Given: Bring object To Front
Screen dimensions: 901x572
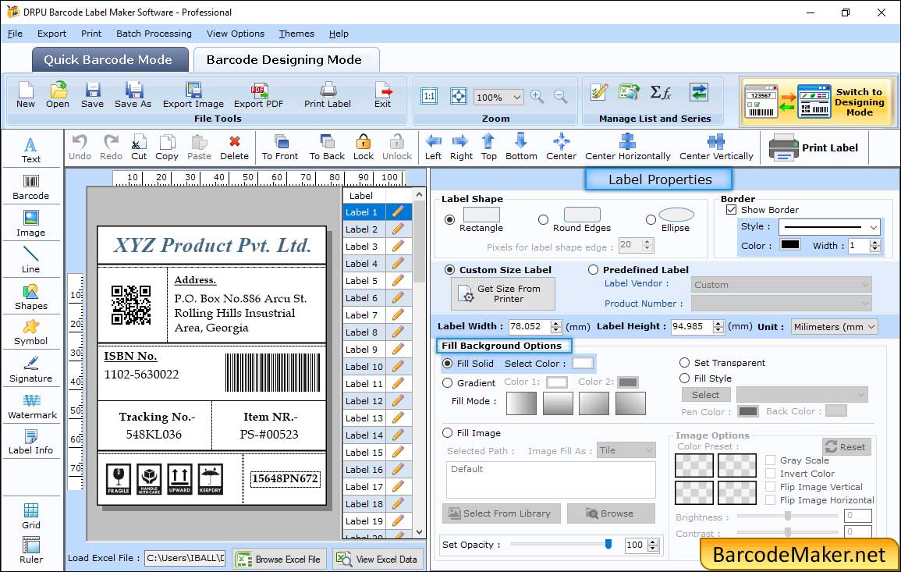Looking at the screenshot, I should tap(280, 147).
